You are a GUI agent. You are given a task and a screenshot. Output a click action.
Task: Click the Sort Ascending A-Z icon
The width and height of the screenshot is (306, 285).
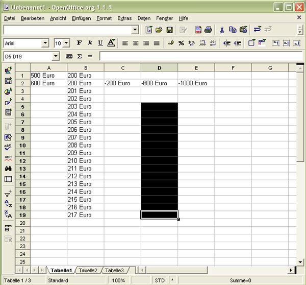(x=8, y=204)
